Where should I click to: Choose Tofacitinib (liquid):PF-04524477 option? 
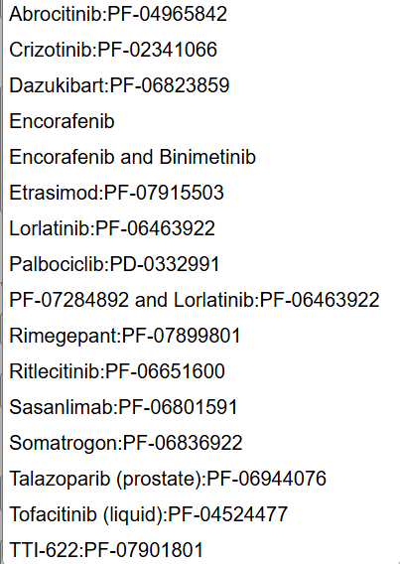[201, 513]
